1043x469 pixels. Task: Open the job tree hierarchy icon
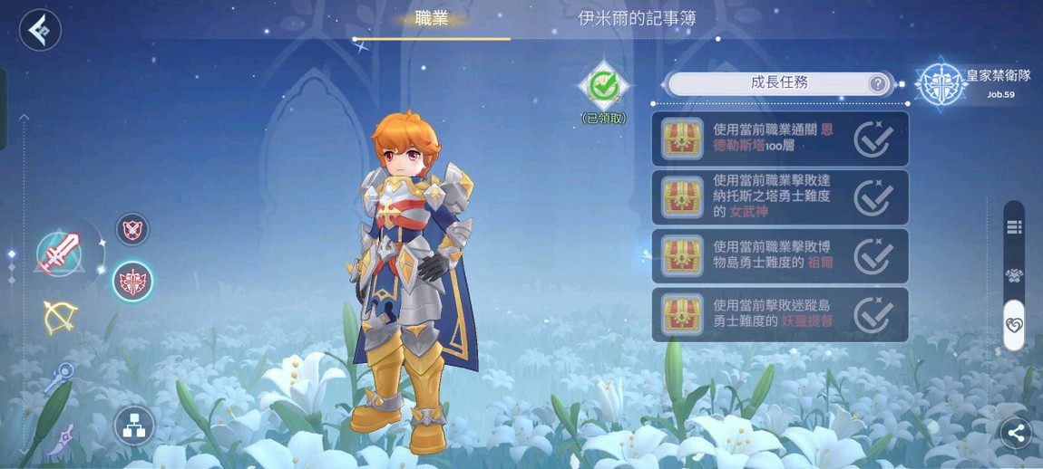click(133, 426)
